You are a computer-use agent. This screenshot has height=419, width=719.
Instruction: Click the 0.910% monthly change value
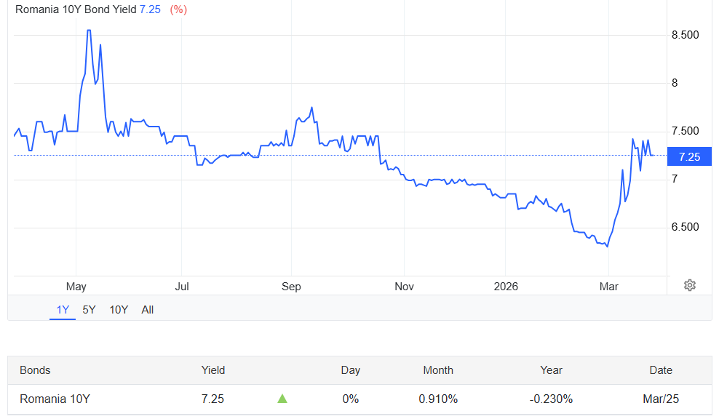coord(438,399)
